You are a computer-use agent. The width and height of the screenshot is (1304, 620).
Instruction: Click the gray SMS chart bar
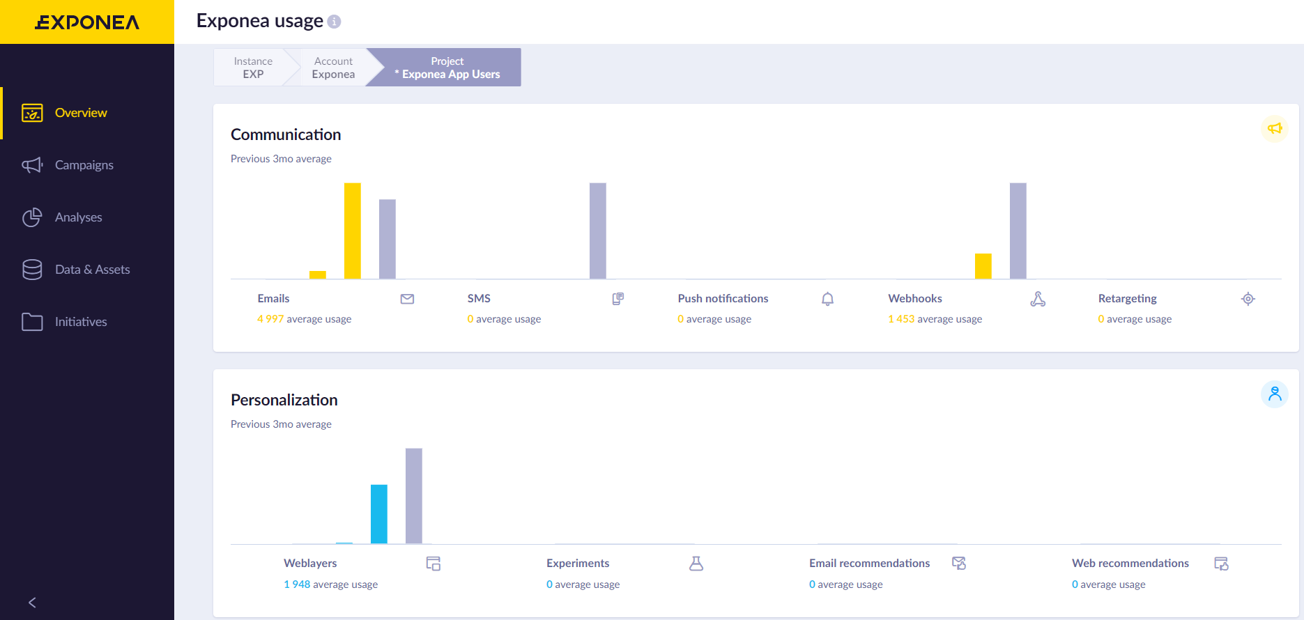[598, 231]
